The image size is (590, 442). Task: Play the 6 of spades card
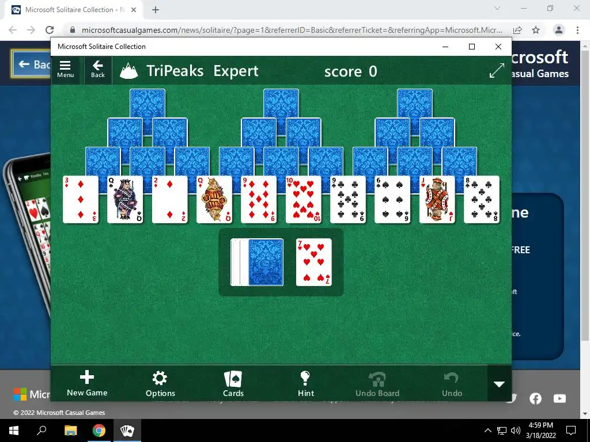click(392, 200)
